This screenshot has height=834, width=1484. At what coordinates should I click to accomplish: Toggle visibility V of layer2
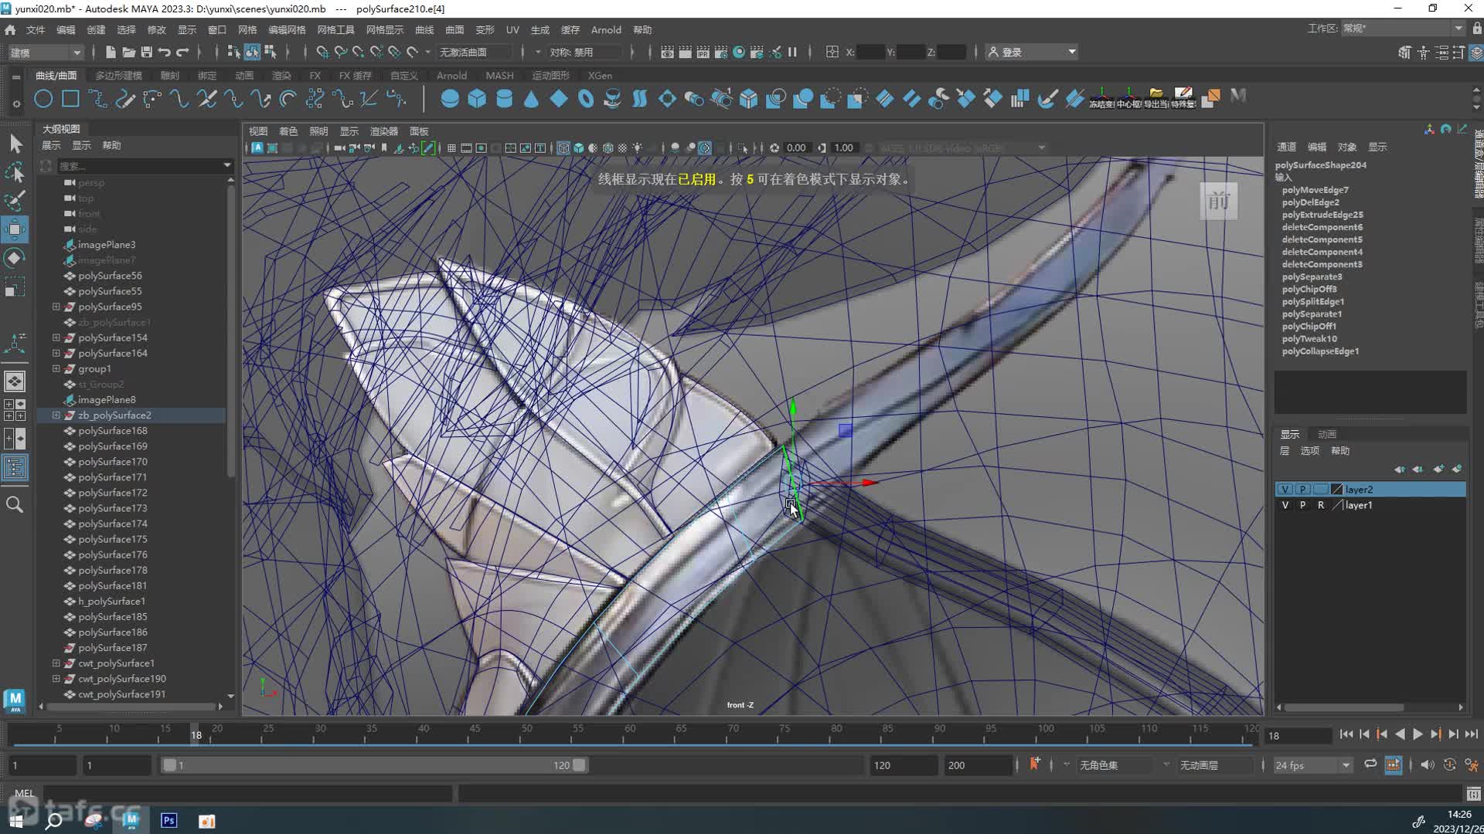click(1285, 490)
